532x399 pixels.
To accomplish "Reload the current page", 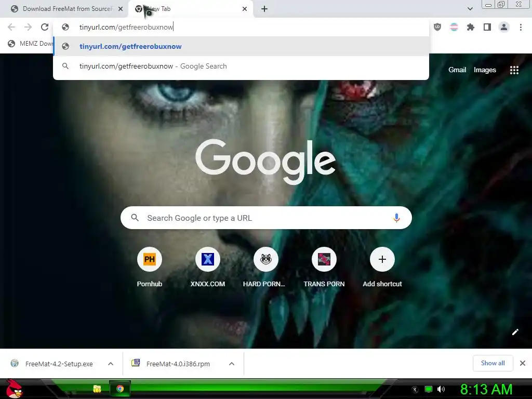I will tap(45, 27).
